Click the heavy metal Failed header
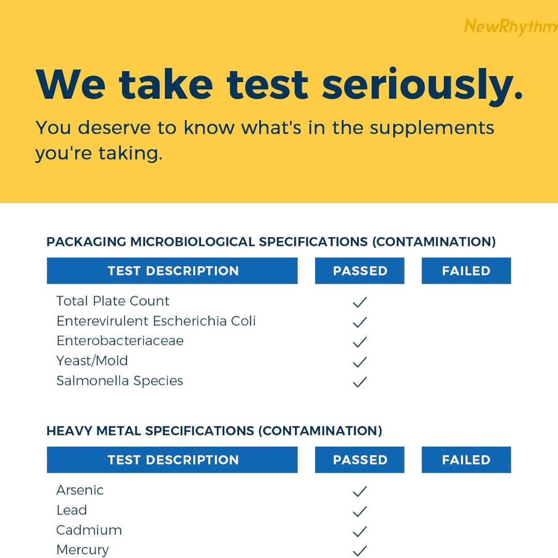Screen dimensions: 558x558 click(x=466, y=460)
